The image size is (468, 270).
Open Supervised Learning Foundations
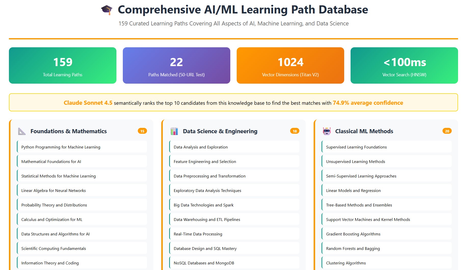[x=387, y=147]
